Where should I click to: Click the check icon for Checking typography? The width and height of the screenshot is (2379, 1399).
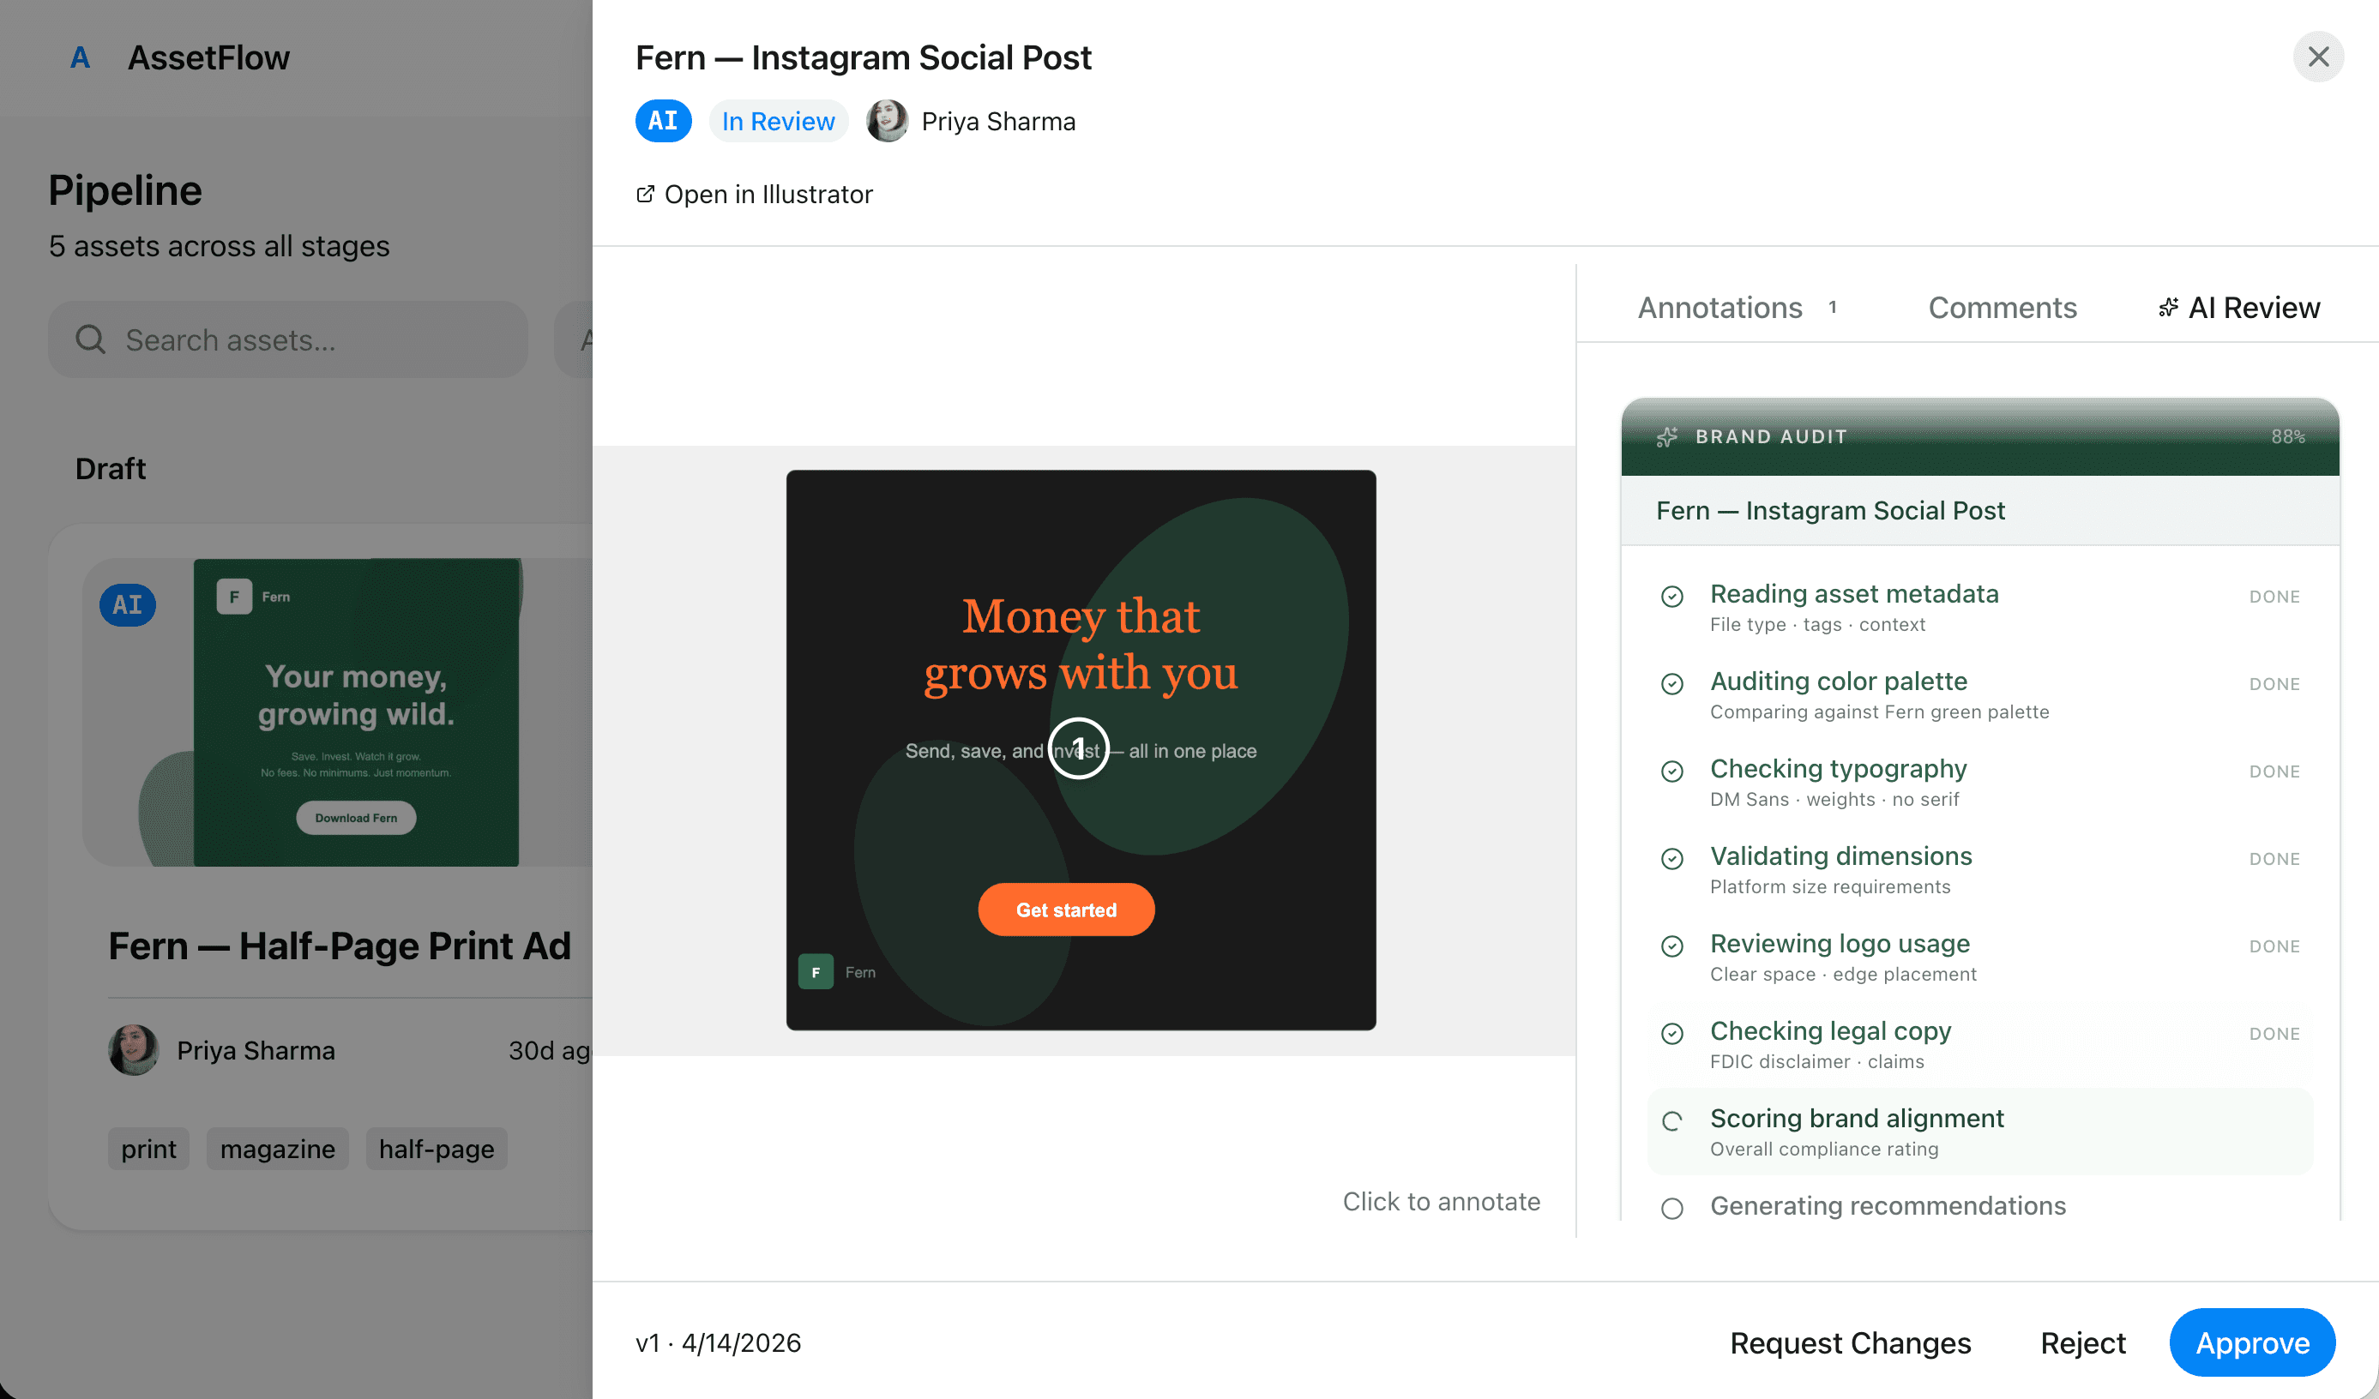(1672, 772)
